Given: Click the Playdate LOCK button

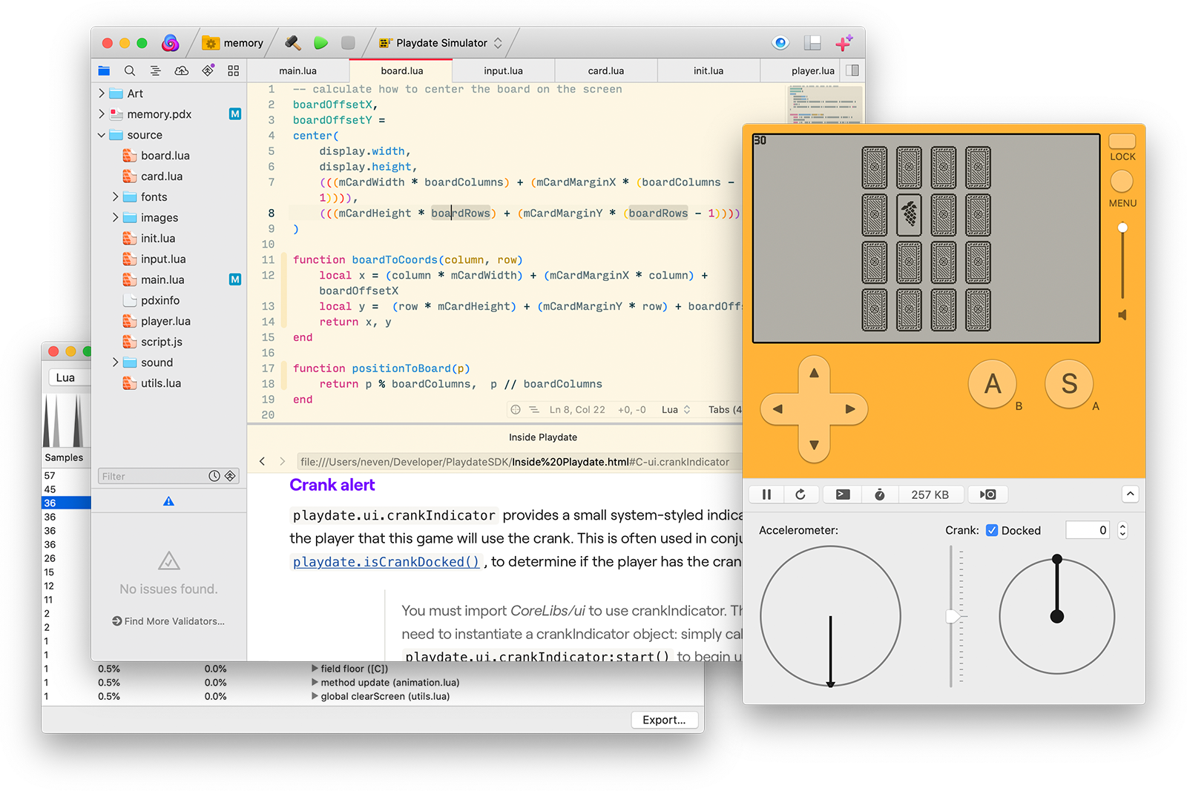Looking at the screenshot, I should [x=1122, y=141].
